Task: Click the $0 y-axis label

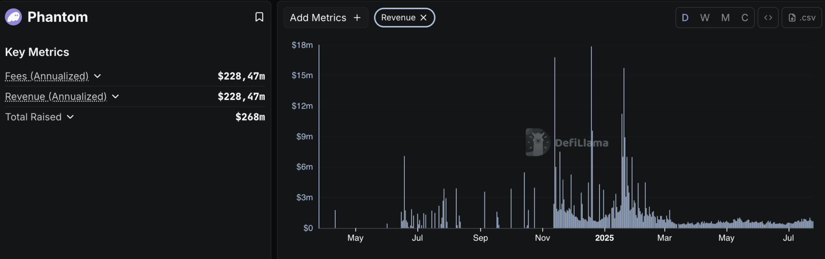Action: pos(308,228)
